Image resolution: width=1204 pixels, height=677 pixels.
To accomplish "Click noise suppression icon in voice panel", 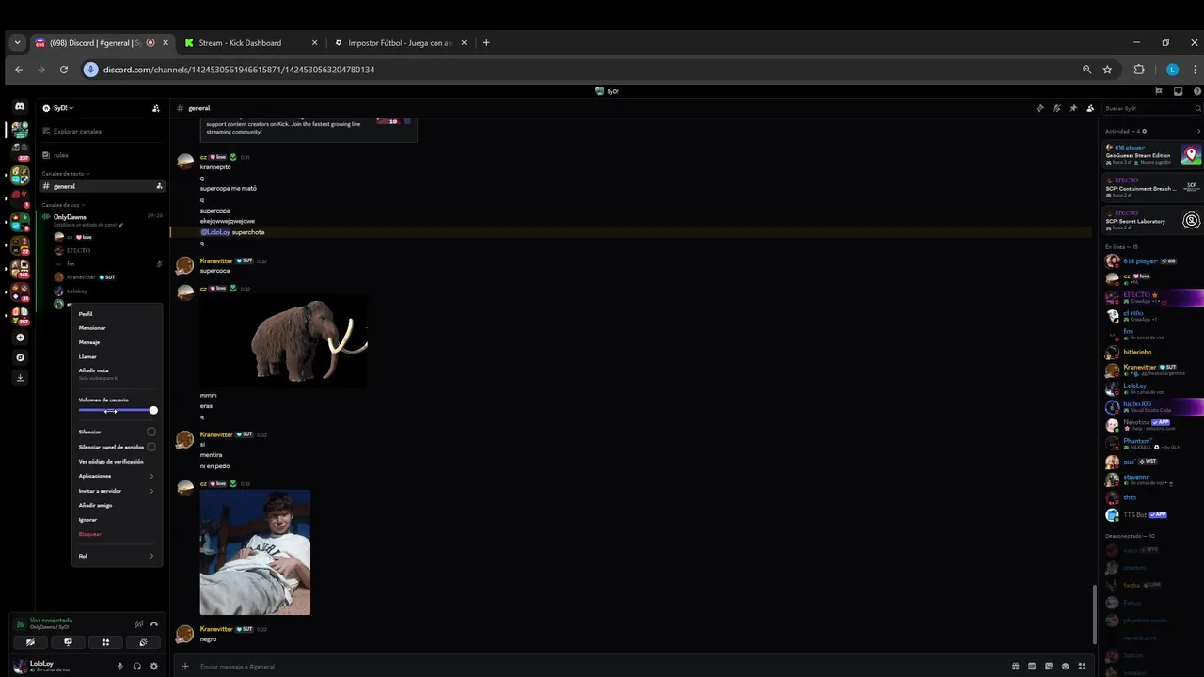I will [x=138, y=624].
